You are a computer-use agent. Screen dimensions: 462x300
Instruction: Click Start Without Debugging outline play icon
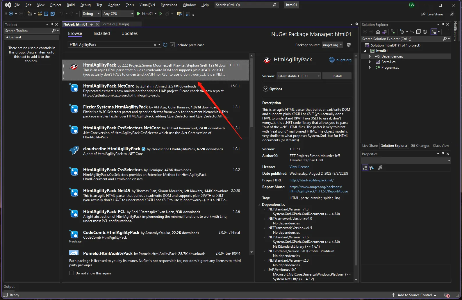click(x=160, y=14)
